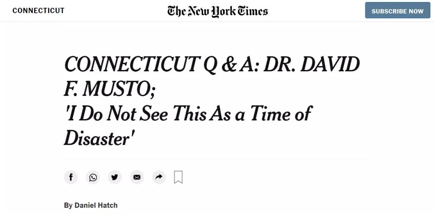Image resolution: width=434 pixels, height=214 pixels.
Task: Click the divider line below the headline
Action: (x=217, y=159)
